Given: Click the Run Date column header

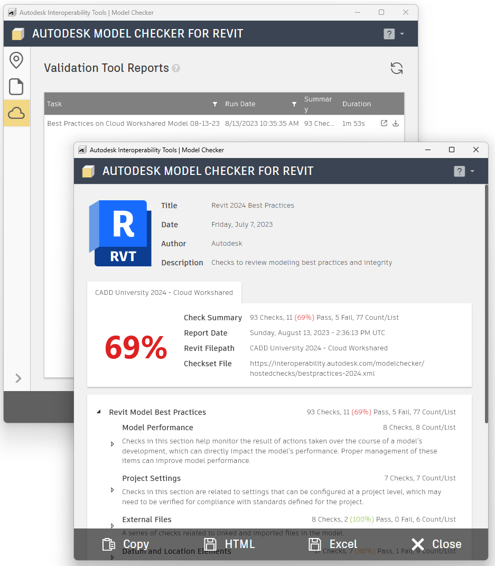Looking at the screenshot, I should 240,104.
